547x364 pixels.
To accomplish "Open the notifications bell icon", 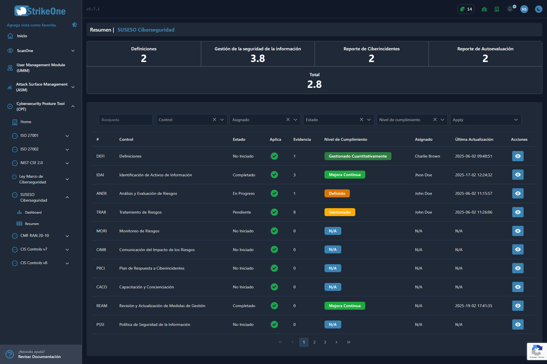I will coord(510,9).
